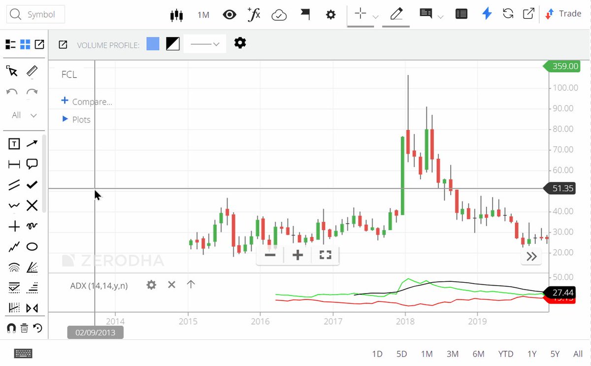Viewport: 591px width, 366px height.
Task: Expand the Plots section
Action: [76, 119]
